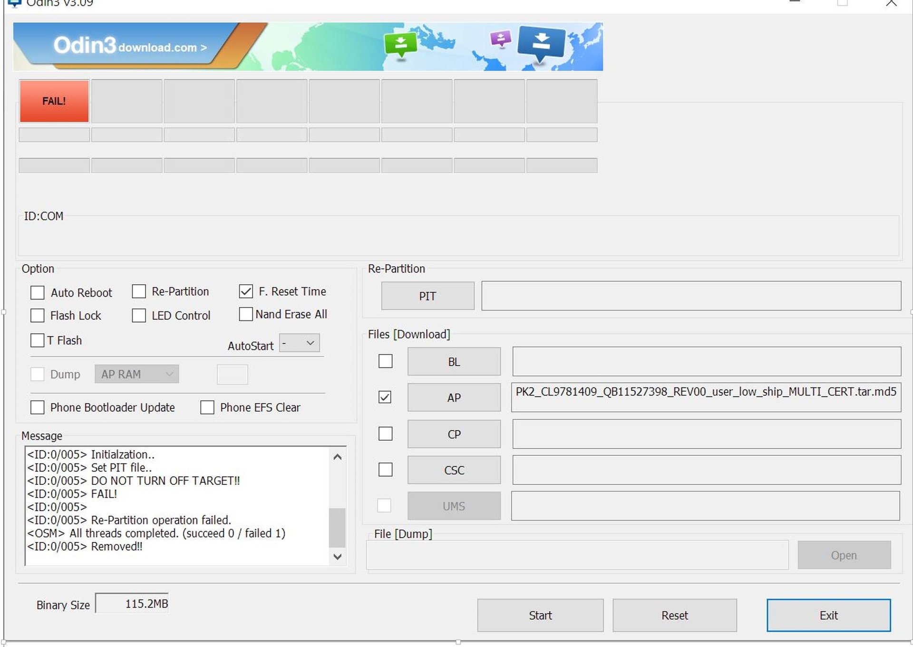The image size is (913, 647).
Task: Click 'Re-Partition operation failed.' log line
Action: 129,520
